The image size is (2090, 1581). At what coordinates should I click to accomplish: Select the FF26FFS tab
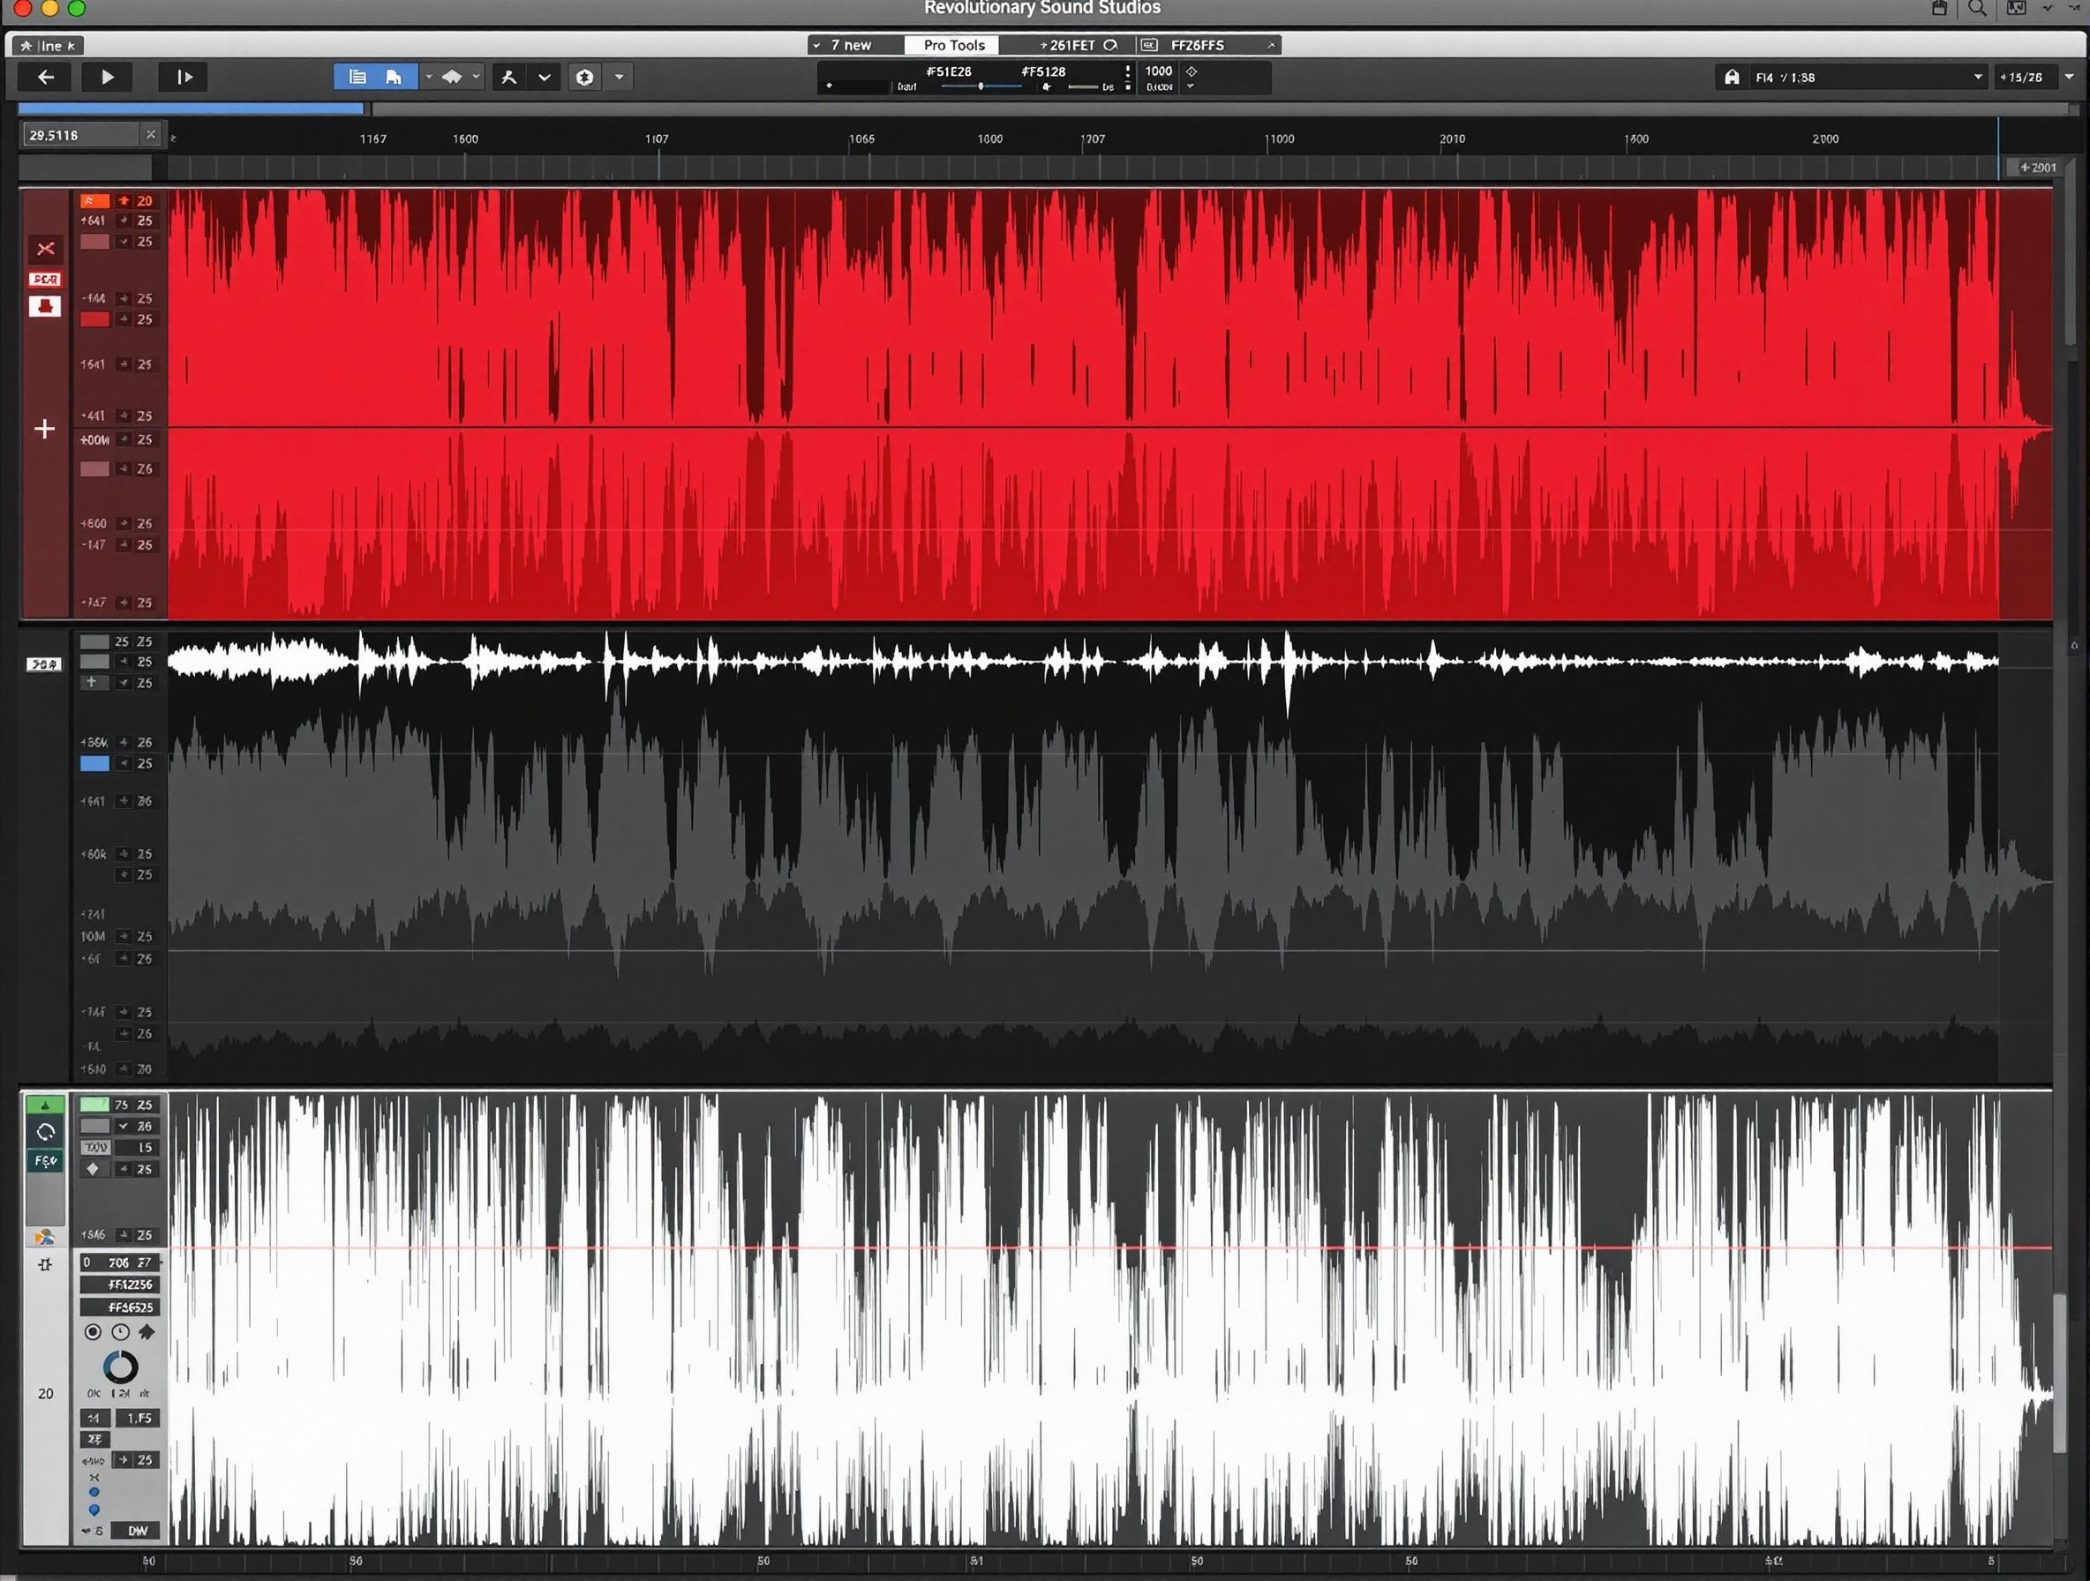[1196, 45]
